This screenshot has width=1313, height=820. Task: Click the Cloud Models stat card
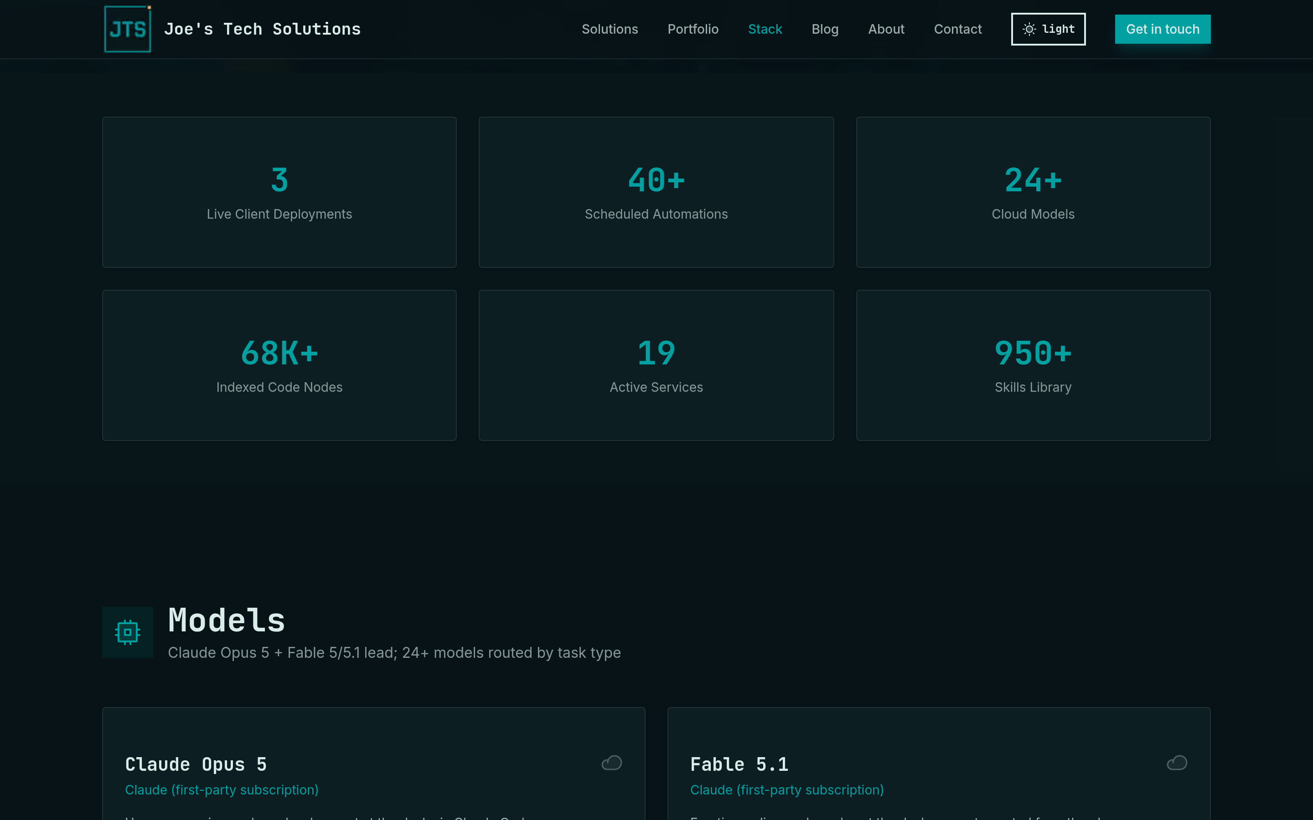pyautogui.click(x=1033, y=192)
